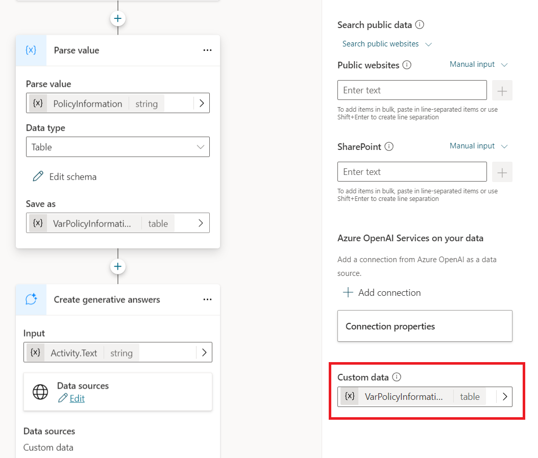Click Add connection for Azure OpenAI
Image resolution: width=538 pixels, height=458 pixels.
[x=382, y=293]
